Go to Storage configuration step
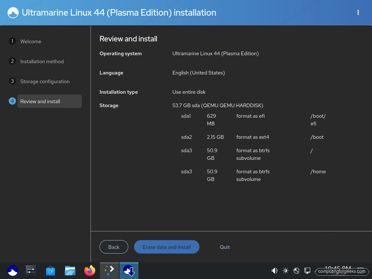 click(x=45, y=81)
